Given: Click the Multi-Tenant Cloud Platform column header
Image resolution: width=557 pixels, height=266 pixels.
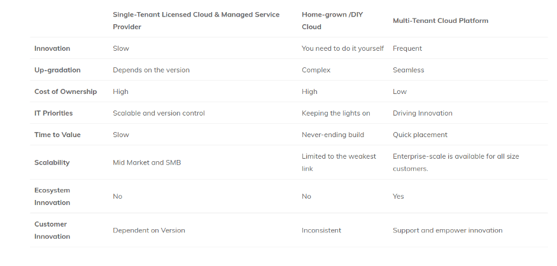Looking at the screenshot, I should click(440, 21).
